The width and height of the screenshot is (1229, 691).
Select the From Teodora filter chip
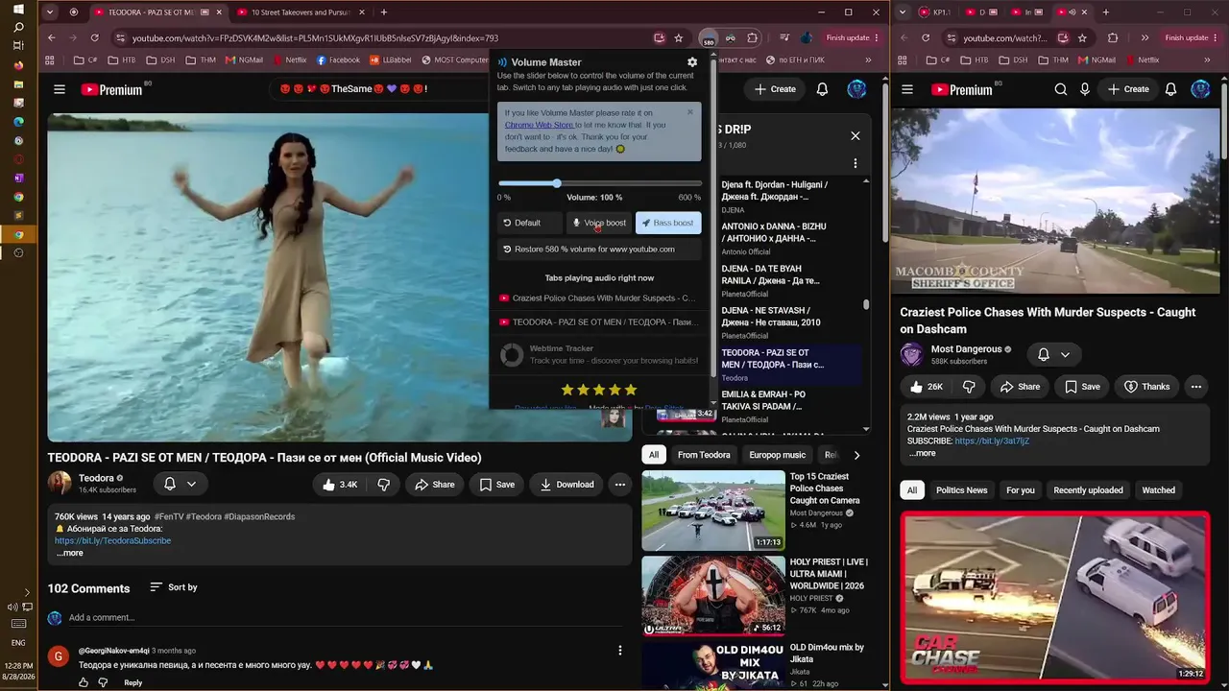tap(704, 455)
